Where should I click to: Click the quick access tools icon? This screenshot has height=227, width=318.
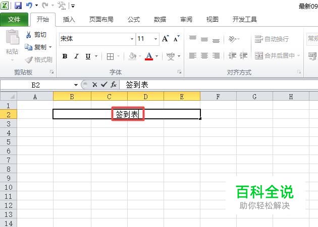click(62, 6)
